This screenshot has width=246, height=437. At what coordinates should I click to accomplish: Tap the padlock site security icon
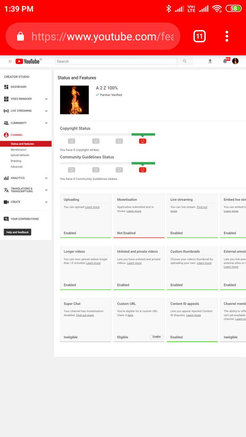21,36
